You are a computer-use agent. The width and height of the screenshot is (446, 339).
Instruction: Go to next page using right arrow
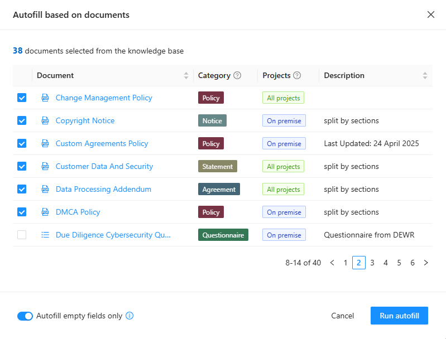click(x=426, y=263)
